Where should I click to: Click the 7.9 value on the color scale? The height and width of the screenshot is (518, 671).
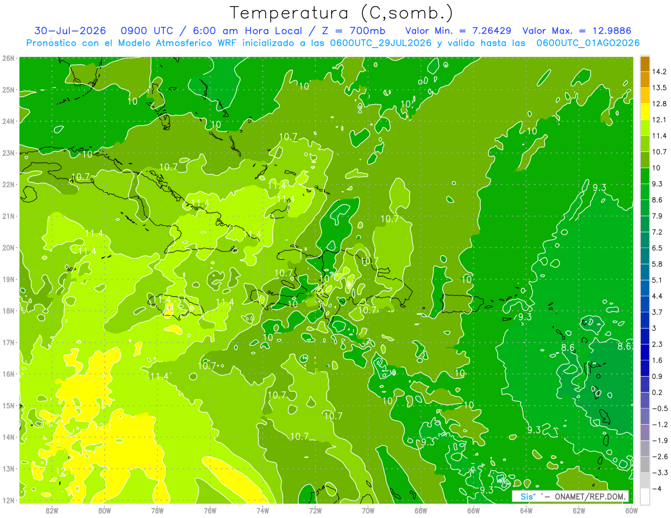pos(657,216)
